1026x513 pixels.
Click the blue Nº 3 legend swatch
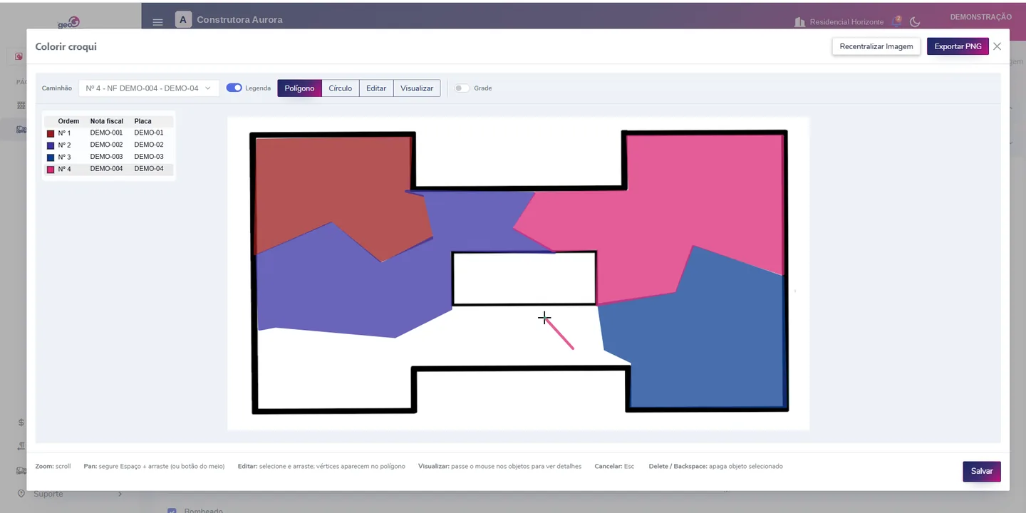[51, 157]
